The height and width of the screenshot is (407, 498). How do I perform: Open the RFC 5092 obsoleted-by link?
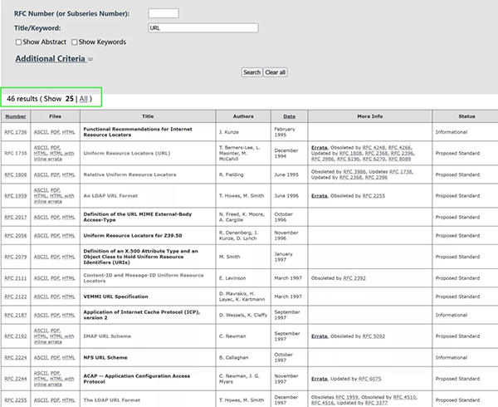pos(373,336)
